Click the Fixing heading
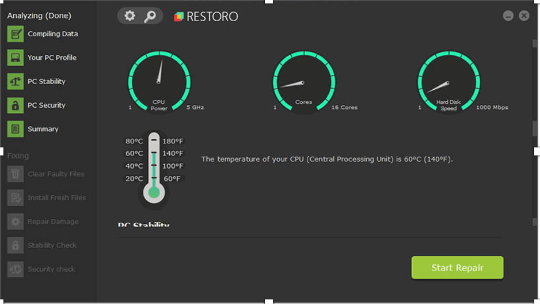 (18, 155)
